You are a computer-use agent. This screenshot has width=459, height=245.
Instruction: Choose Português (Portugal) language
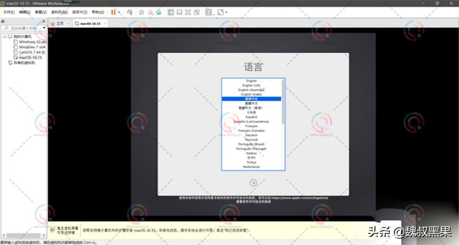(251, 149)
